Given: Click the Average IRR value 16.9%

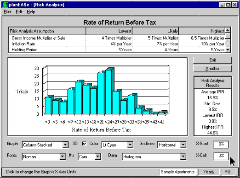Looking at the screenshot, I should [x=213, y=97].
